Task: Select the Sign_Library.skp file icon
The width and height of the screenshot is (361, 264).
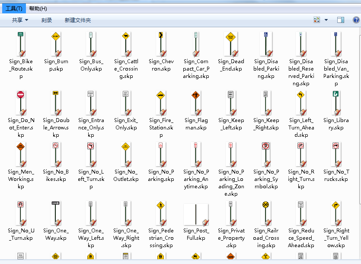Action: tap(336, 103)
